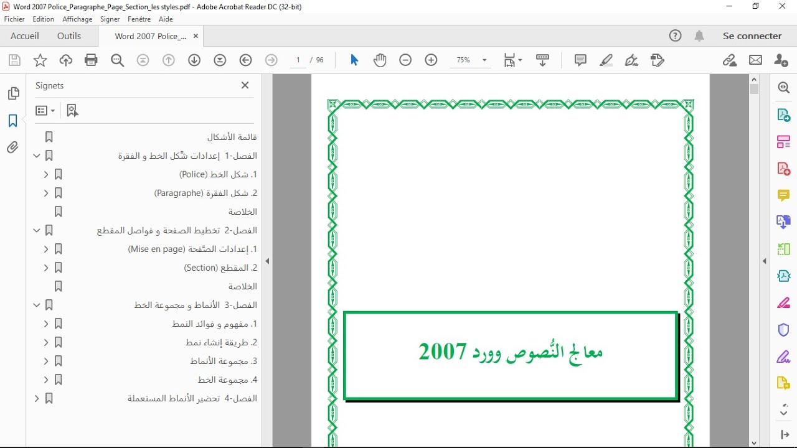Switch to Outils tab
The height and width of the screenshot is (448, 797).
[x=69, y=36]
